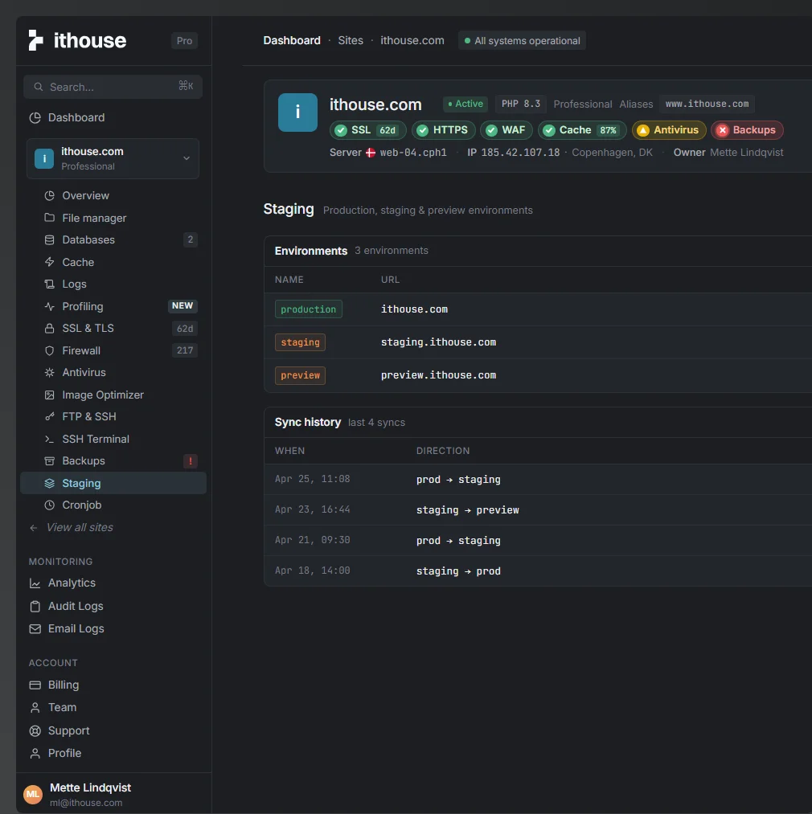
Task: Click the PHP 8.3 badge
Action: click(520, 104)
